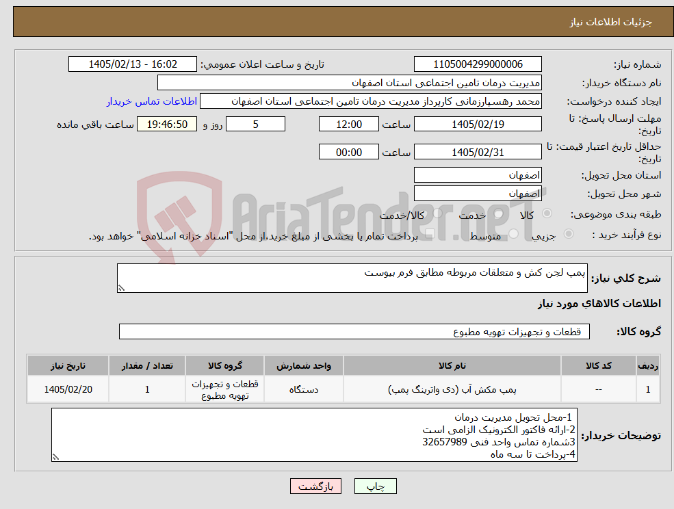This screenshot has height=509, width=674.
Task: Select the متوسط purchase type radio
Action: coord(514,233)
